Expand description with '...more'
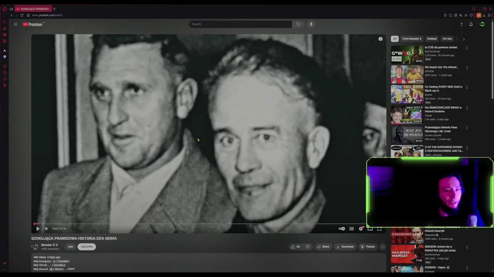 tap(70, 269)
